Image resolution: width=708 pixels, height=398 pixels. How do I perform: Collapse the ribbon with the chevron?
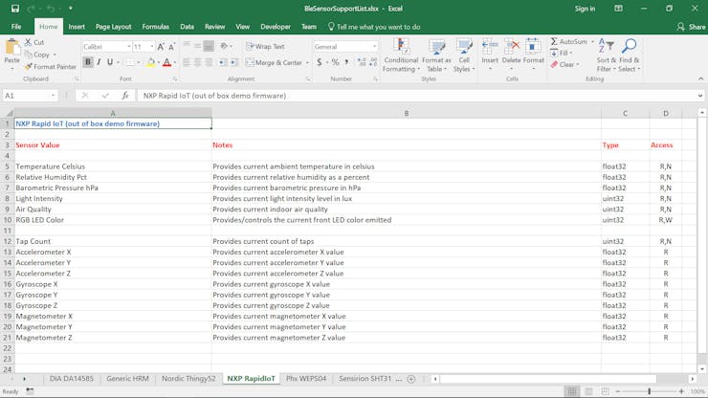pyautogui.click(x=700, y=79)
